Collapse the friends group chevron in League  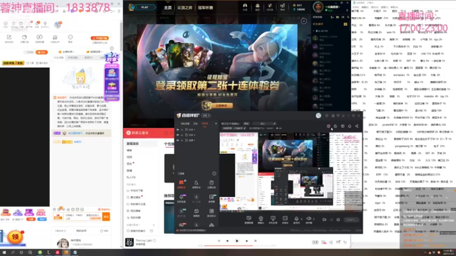313,31
